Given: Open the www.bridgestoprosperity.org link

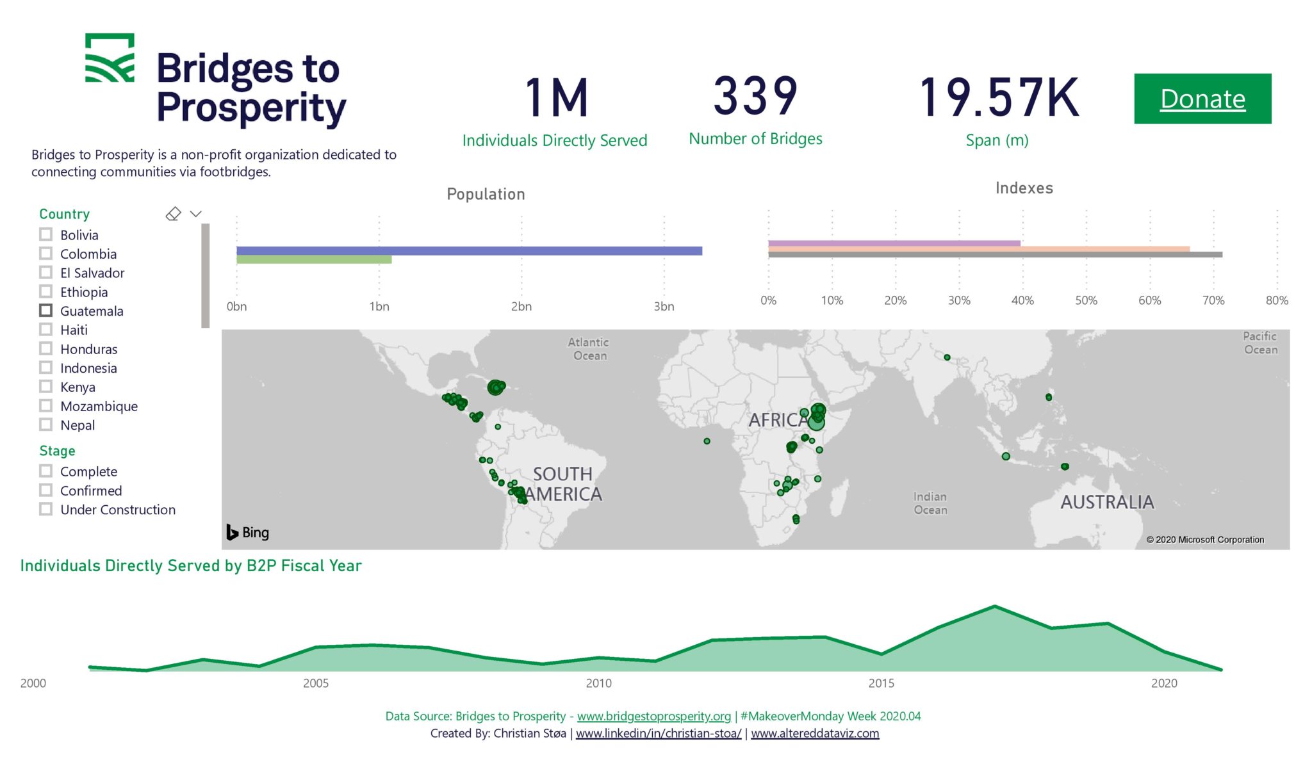Looking at the screenshot, I should pyautogui.click(x=654, y=716).
